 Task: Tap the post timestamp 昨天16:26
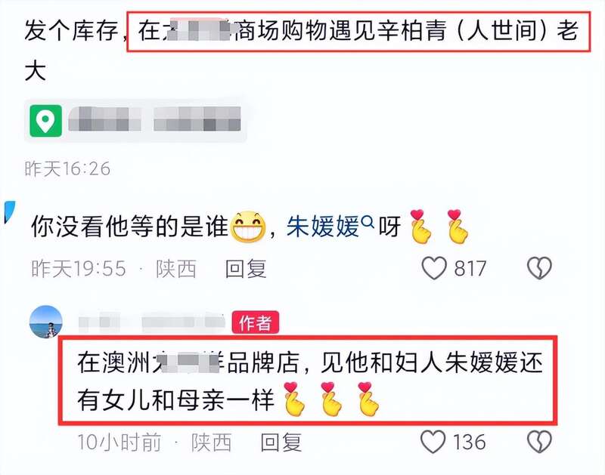[x=67, y=168]
